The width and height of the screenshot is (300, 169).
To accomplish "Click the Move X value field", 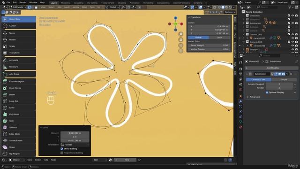I will coord(75,133).
